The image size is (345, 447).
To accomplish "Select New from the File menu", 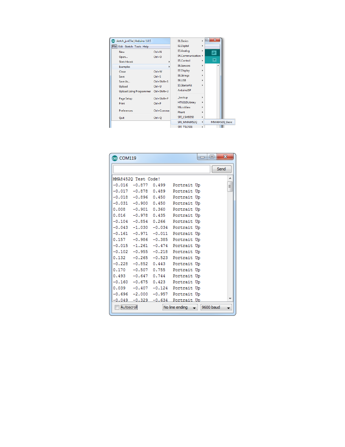I will [x=141, y=52].
